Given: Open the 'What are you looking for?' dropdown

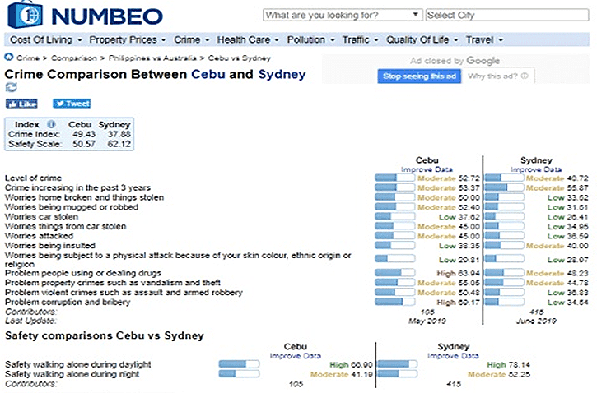Looking at the screenshot, I should coord(343,15).
